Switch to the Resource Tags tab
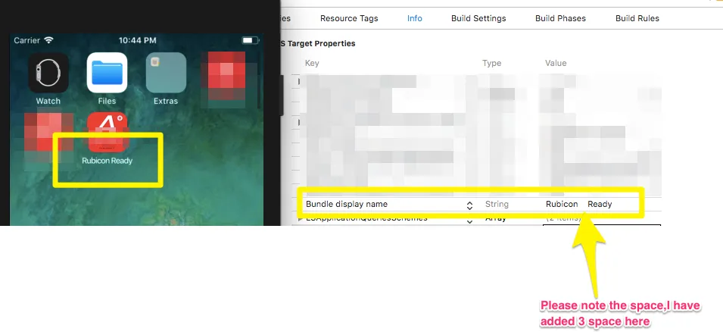Screen dimensions: 723x332 (349, 18)
